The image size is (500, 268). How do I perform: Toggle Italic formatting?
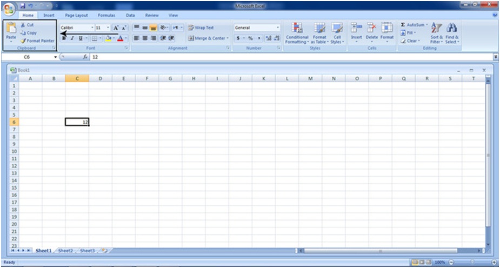pos(72,38)
